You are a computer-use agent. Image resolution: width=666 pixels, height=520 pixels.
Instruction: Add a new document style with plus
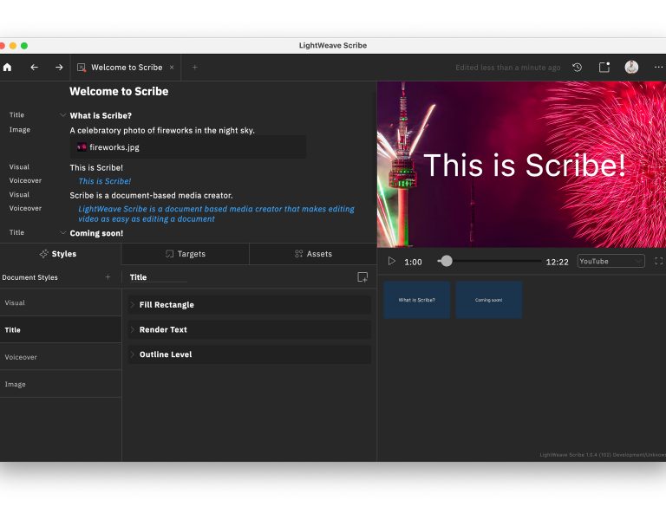(x=108, y=277)
